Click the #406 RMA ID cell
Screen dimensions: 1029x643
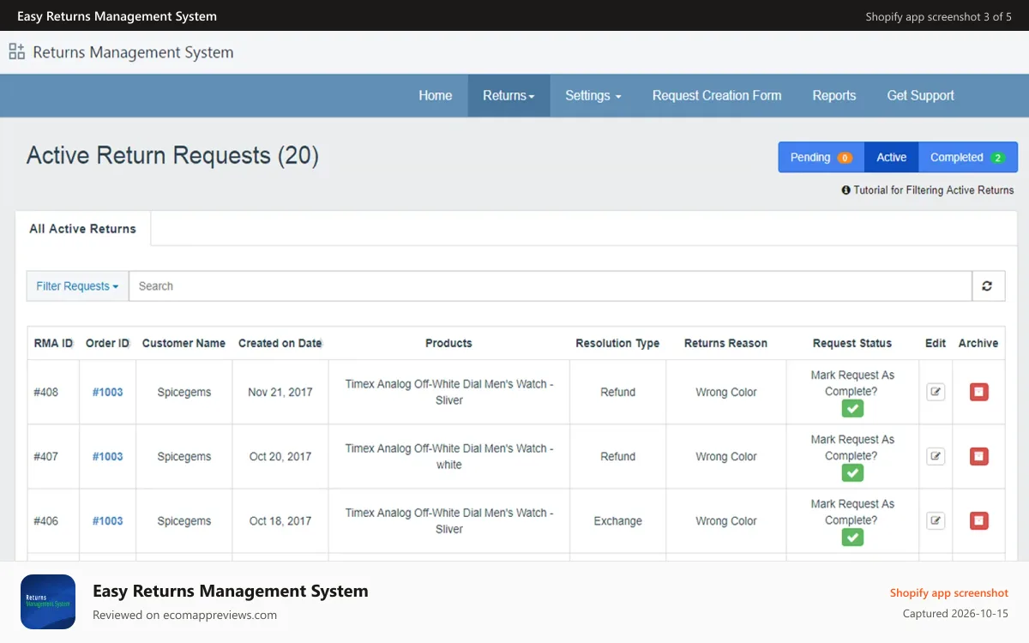tap(53, 520)
